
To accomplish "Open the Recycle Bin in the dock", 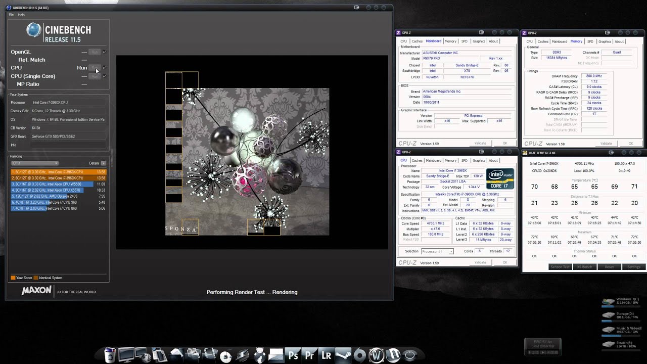I will coord(110,355).
